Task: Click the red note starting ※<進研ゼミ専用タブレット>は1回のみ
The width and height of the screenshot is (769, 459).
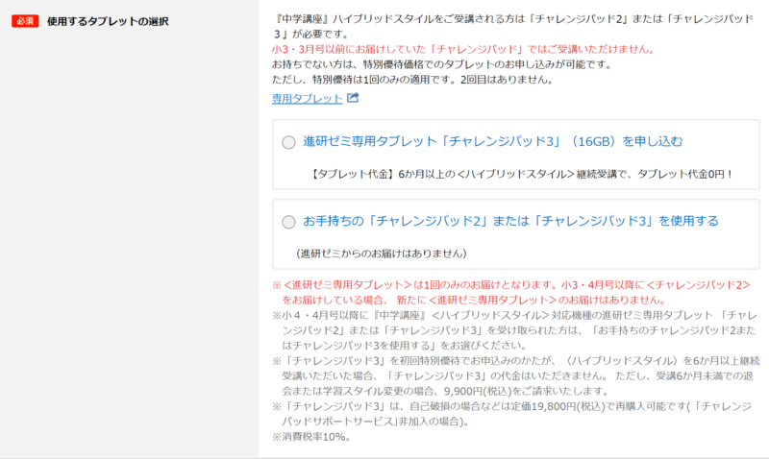Action: [511, 293]
